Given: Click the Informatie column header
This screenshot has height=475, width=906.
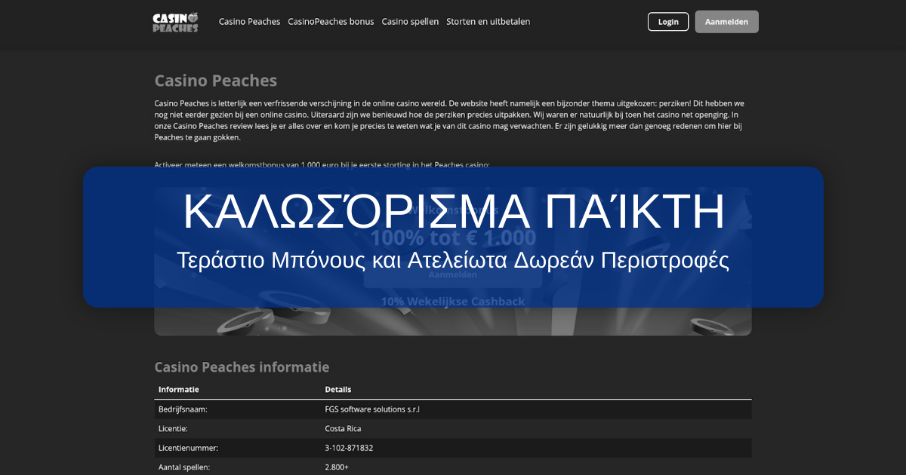Looking at the screenshot, I should 178,390.
